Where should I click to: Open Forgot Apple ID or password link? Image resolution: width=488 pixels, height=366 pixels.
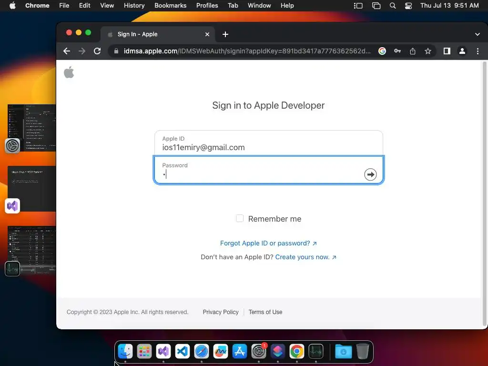click(268, 243)
